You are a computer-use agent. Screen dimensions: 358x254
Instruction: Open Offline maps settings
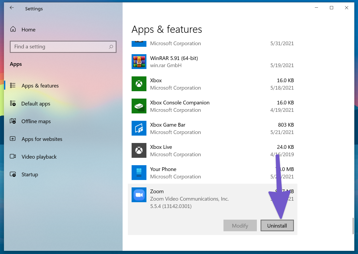pos(36,121)
